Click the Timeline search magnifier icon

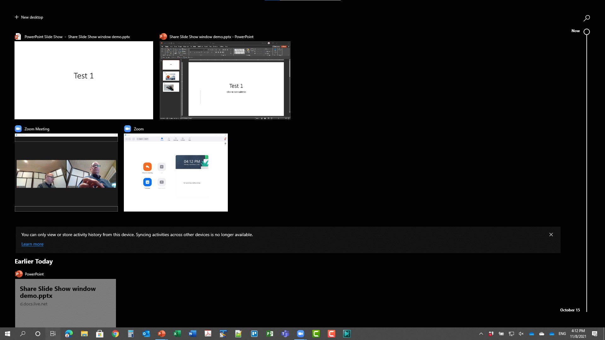587,18
